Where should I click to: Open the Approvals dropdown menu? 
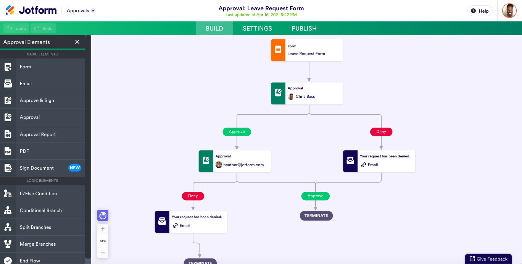81,11
